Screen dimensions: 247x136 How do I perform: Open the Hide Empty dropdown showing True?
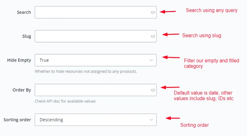click(x=96, y=60)
